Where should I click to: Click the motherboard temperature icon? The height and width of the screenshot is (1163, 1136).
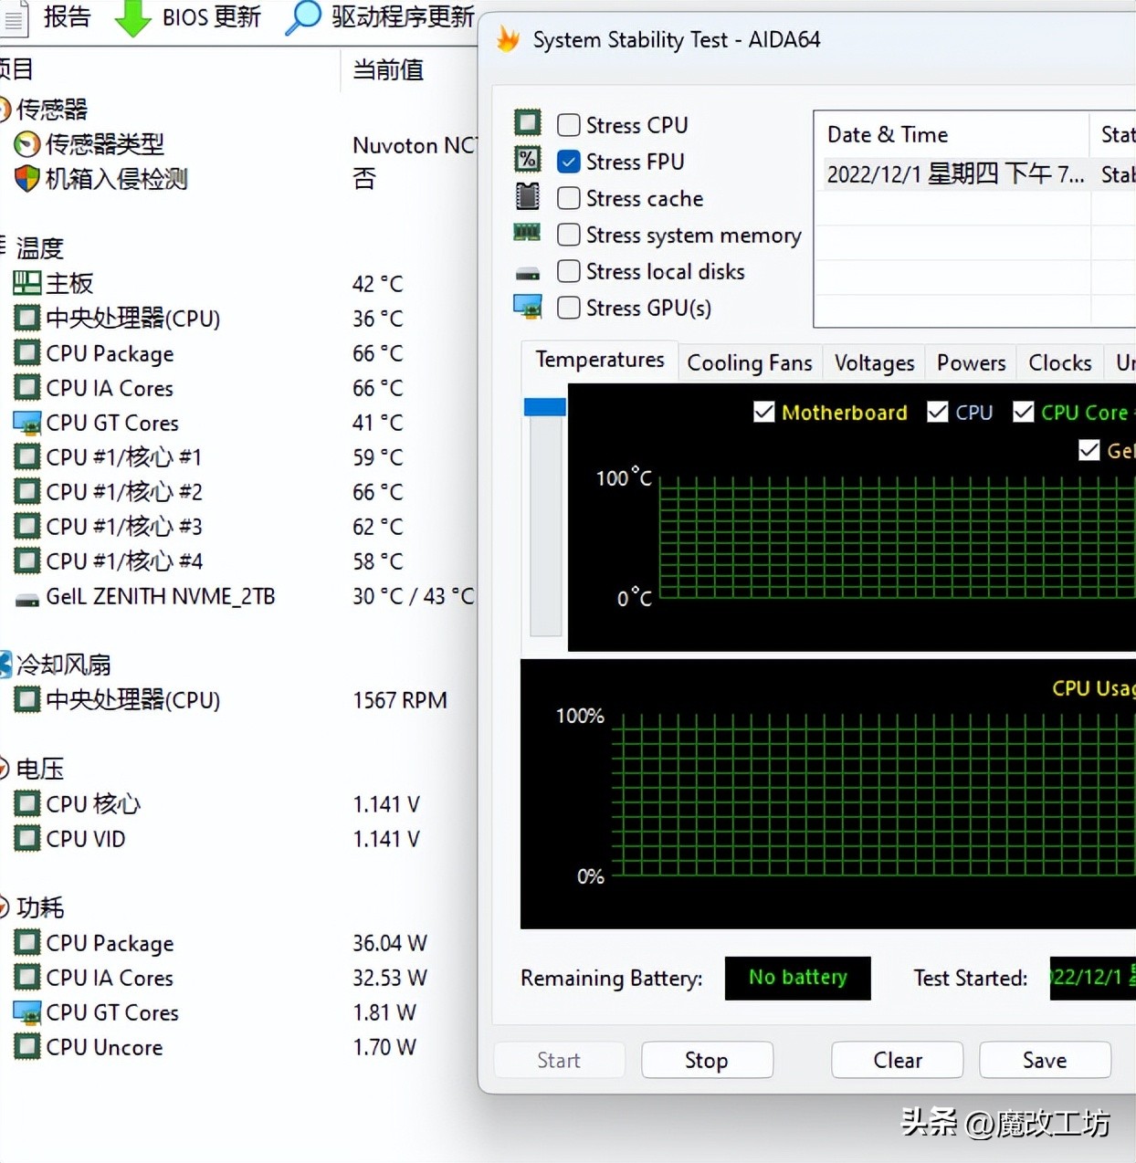[x=27, y=284]
